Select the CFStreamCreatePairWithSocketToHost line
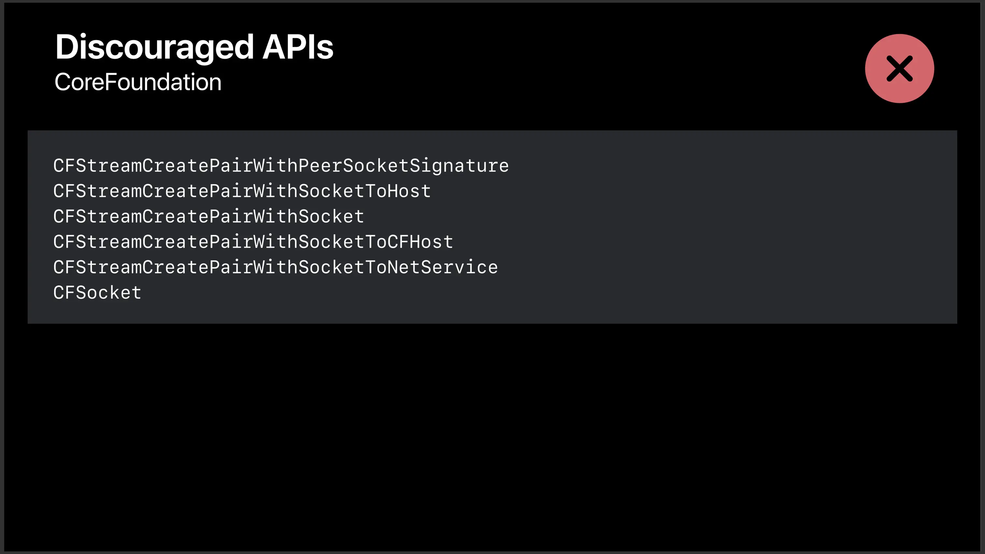This screenshot has height=554, width=985. (x=242, y=191)
